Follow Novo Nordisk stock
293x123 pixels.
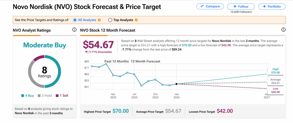click(x=241, y=7)
